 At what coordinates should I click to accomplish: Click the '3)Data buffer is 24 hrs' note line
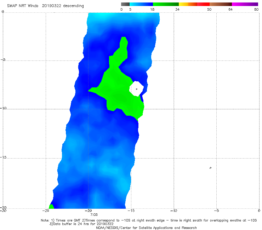pyautogui.click(x=81, y=224)
